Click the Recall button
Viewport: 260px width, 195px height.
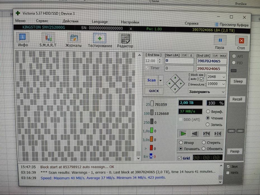tap(237, 99)
